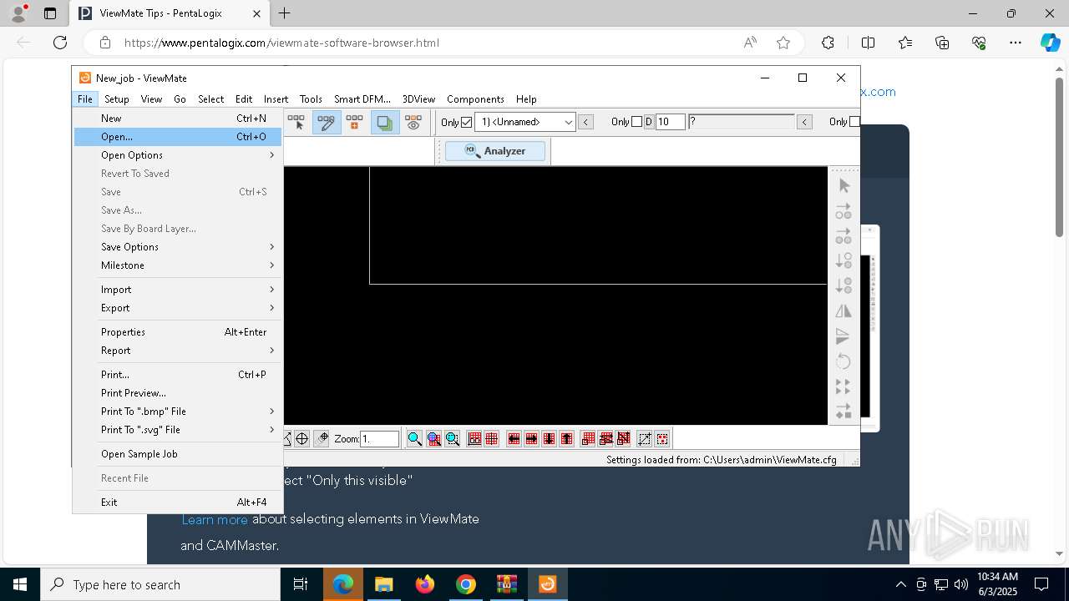Toggle the green layers toolbar icon
1069x601 pixels.
coord(384,122)
